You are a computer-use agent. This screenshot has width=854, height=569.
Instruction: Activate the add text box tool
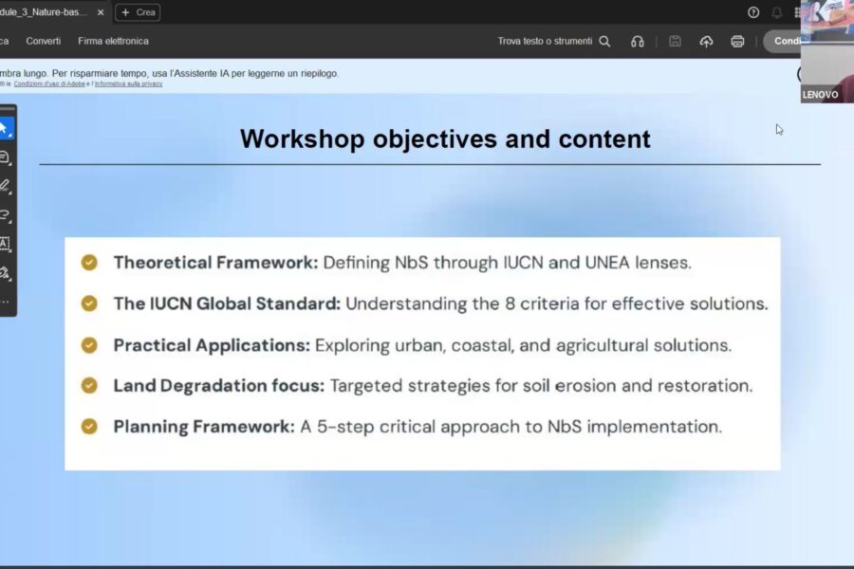coord(5,244)
